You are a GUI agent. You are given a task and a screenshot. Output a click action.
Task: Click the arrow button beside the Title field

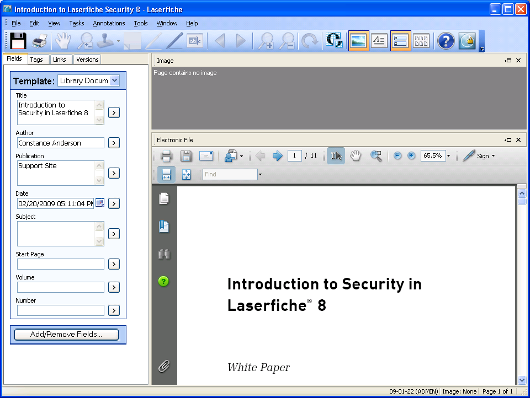[114, 112]
